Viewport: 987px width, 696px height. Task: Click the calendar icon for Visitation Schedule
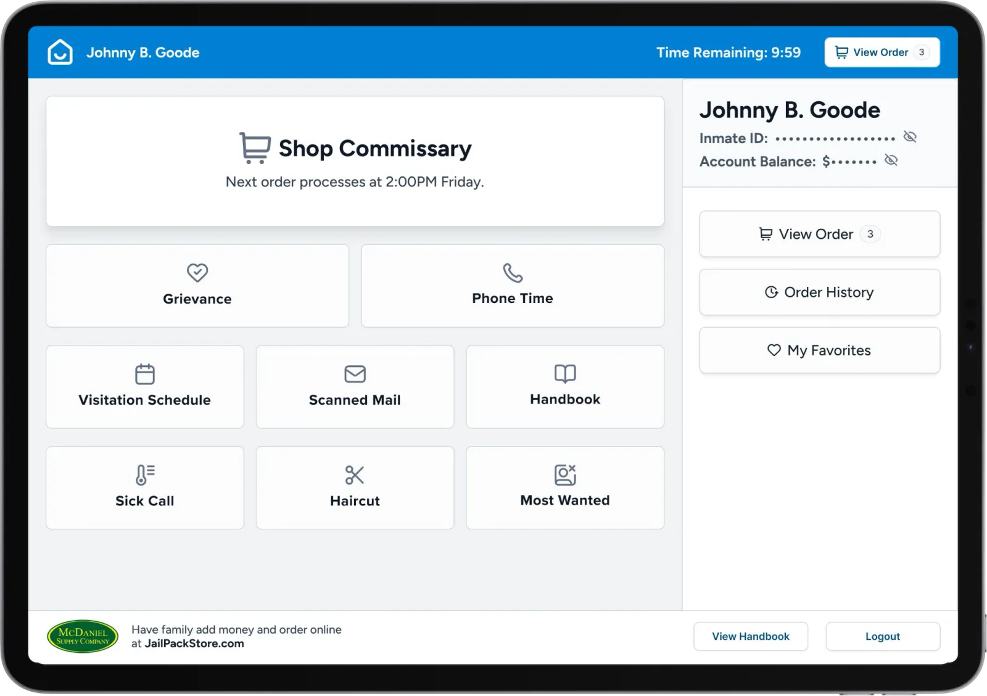tap(145, 374)
